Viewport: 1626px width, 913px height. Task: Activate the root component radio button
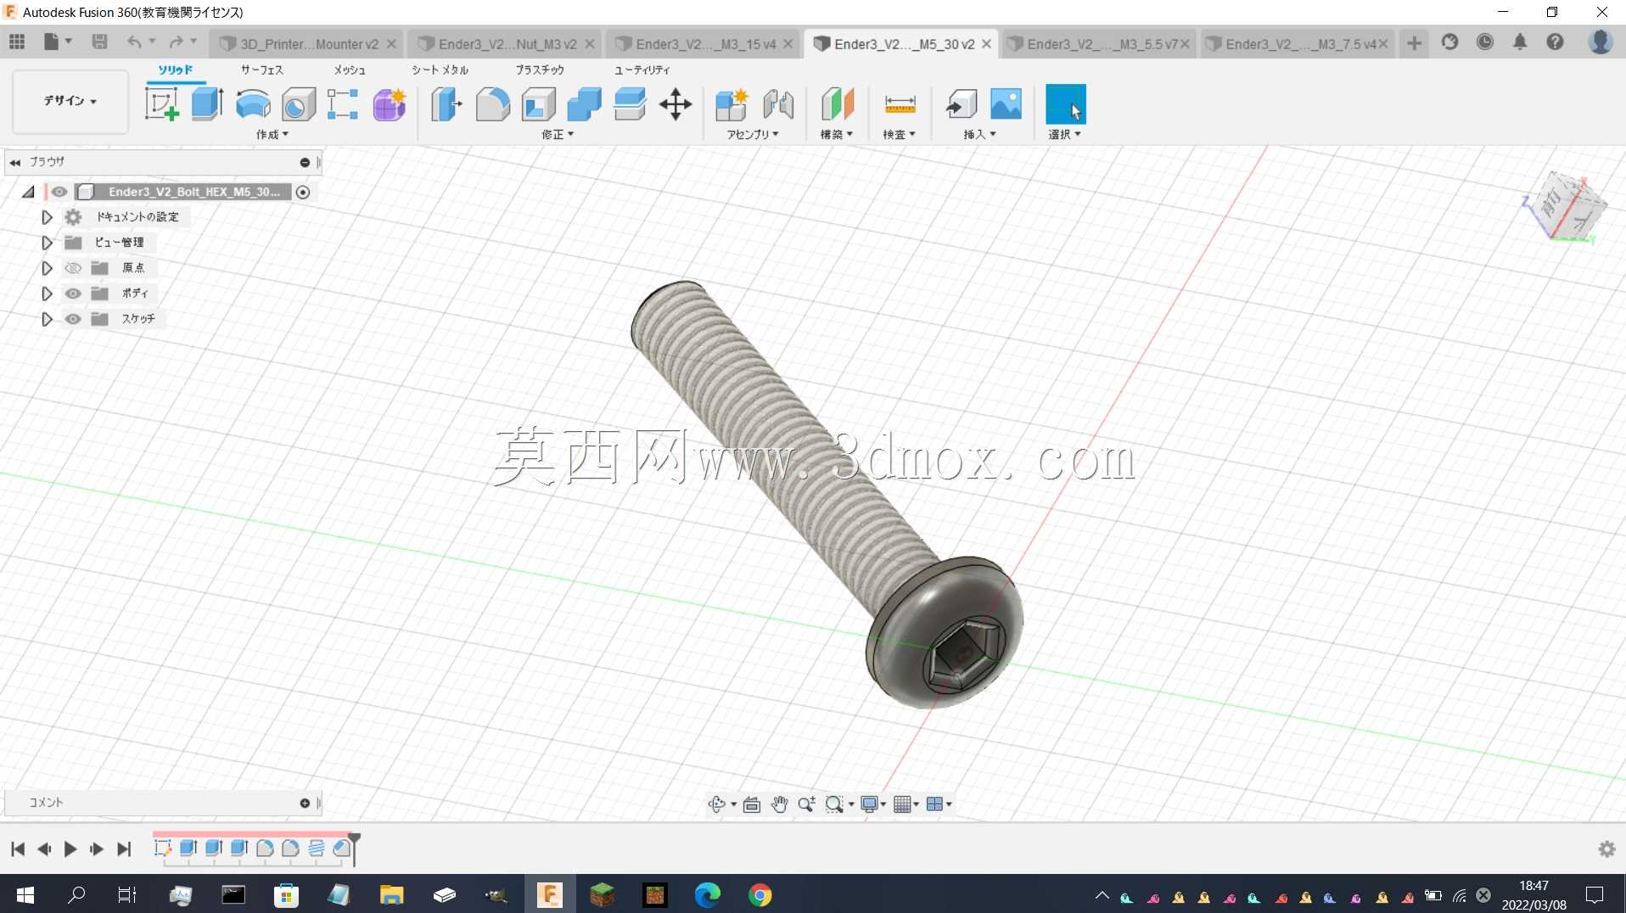(303, 192)
